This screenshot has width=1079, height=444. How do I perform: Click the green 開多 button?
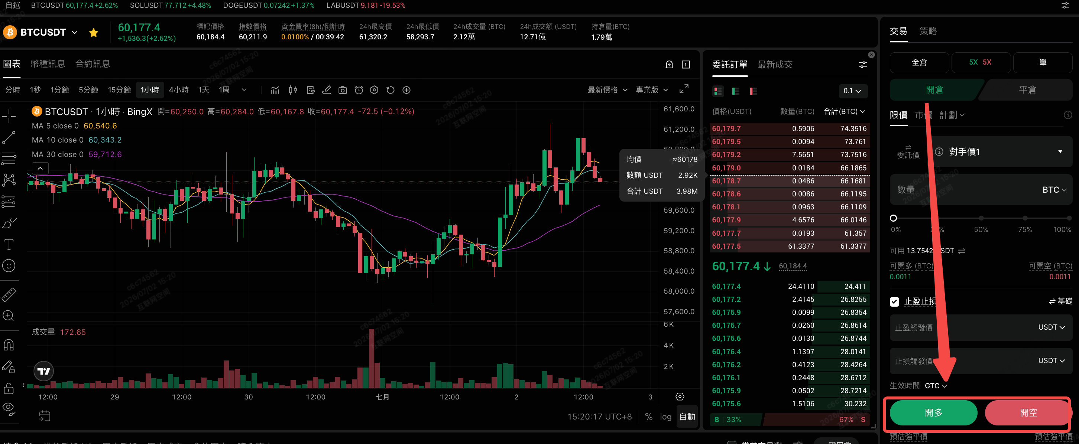pyautogui.click(x=933, y=412)
